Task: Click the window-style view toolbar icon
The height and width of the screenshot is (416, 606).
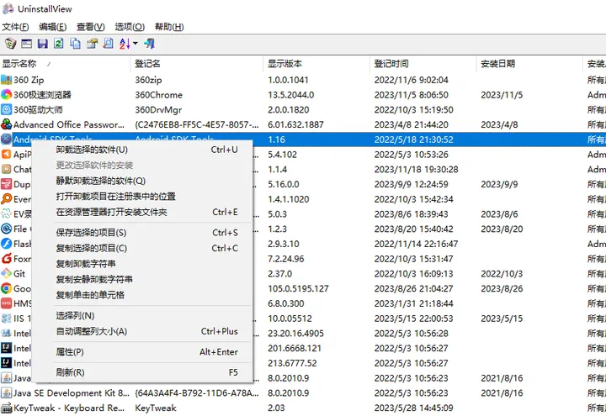Action: pos(26,44)
